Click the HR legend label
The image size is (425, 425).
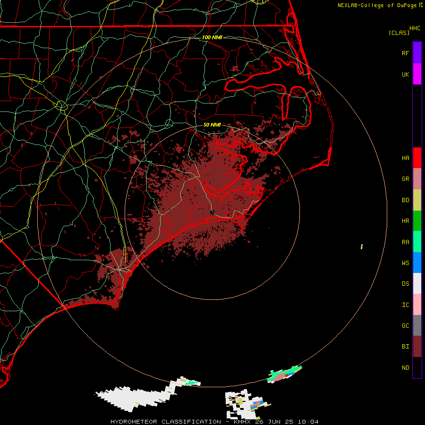tap(405, 221)
